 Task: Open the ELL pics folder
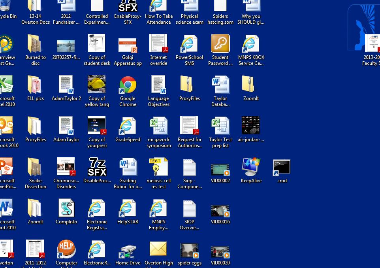click(35, 84)
